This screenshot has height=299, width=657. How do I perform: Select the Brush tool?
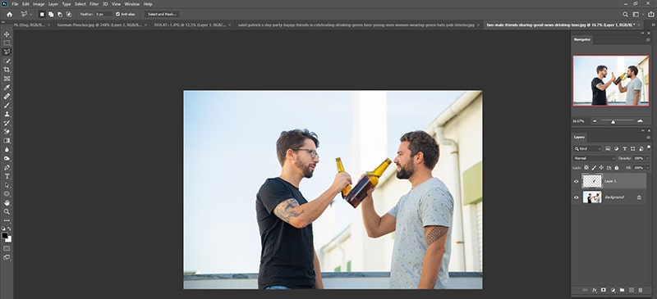pyautogui.click(x=7, y=105)
